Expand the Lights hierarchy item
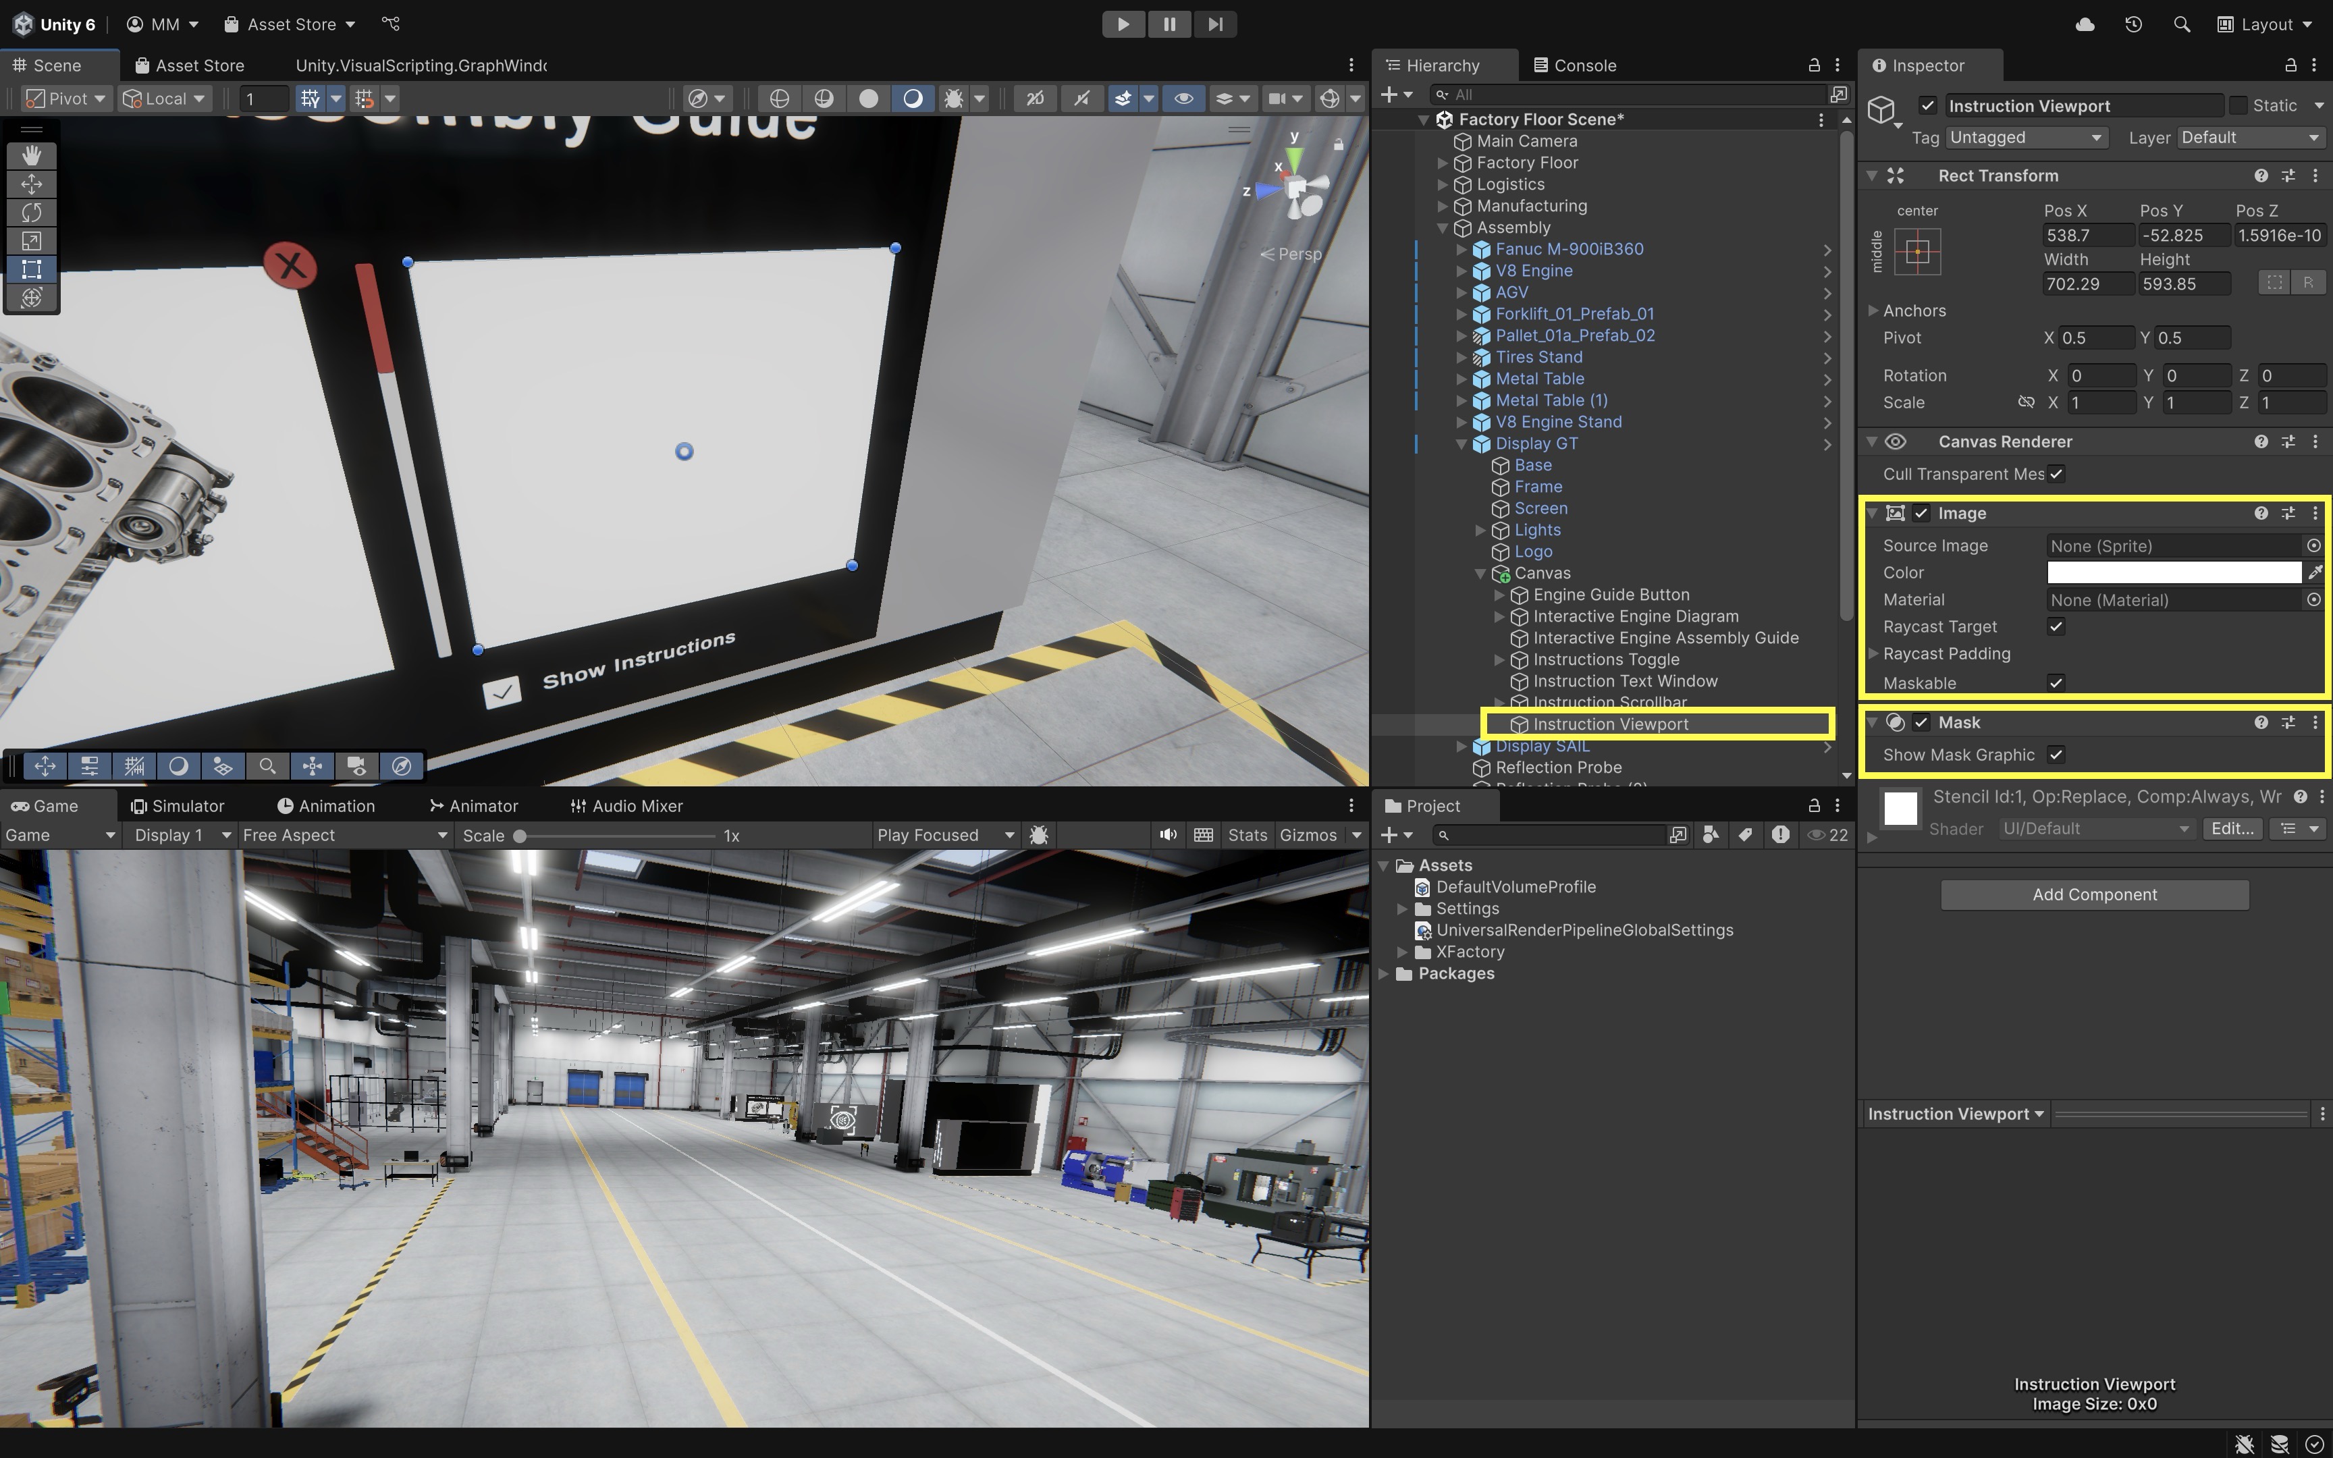This screenshot has width=2333, height=1458. point(1481,531)
